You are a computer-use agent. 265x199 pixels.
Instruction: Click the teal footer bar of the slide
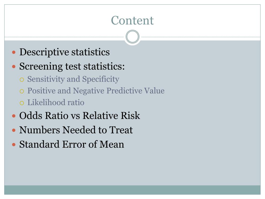[x=132, y=190]
